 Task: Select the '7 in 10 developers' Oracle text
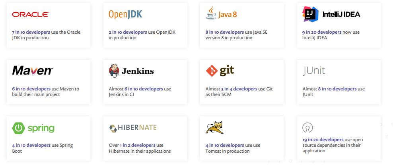(31, 32)
